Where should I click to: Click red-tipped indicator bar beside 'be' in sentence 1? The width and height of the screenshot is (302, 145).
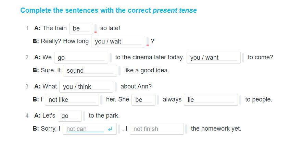pos(96,29)
